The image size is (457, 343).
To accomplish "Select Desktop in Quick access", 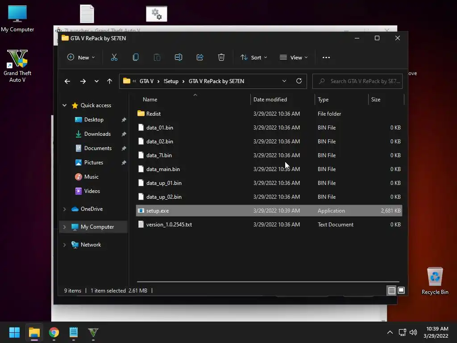I will point(94,120).
